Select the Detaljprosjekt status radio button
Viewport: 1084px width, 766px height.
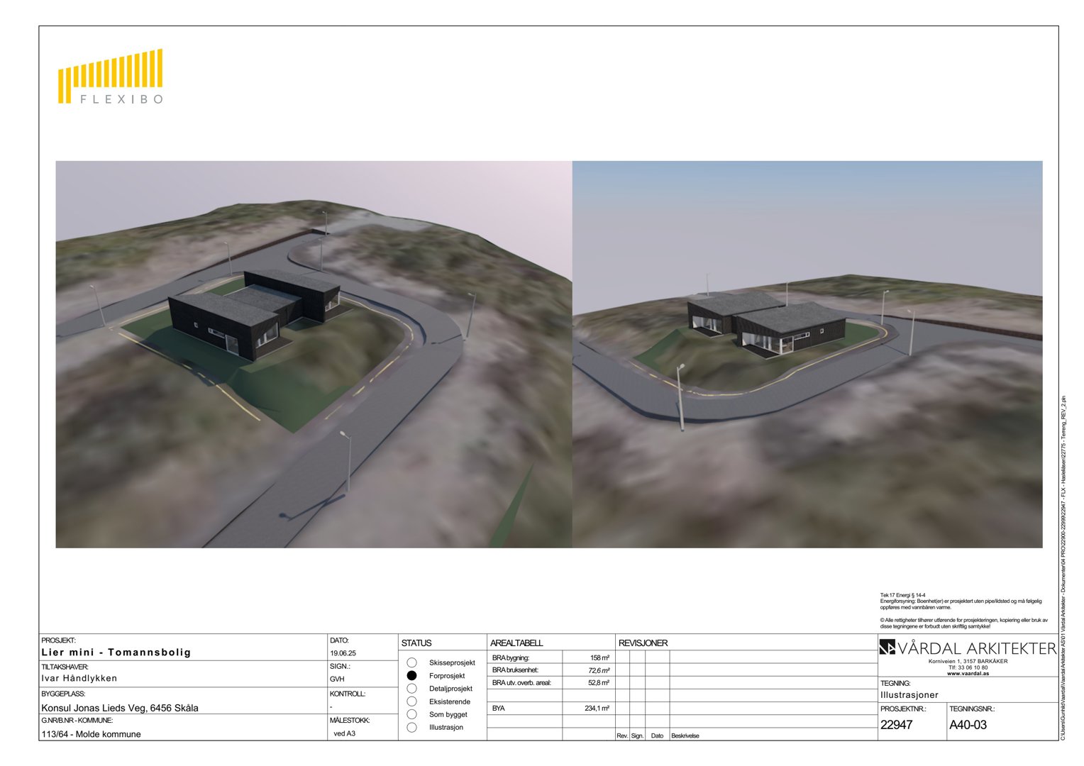412,688
